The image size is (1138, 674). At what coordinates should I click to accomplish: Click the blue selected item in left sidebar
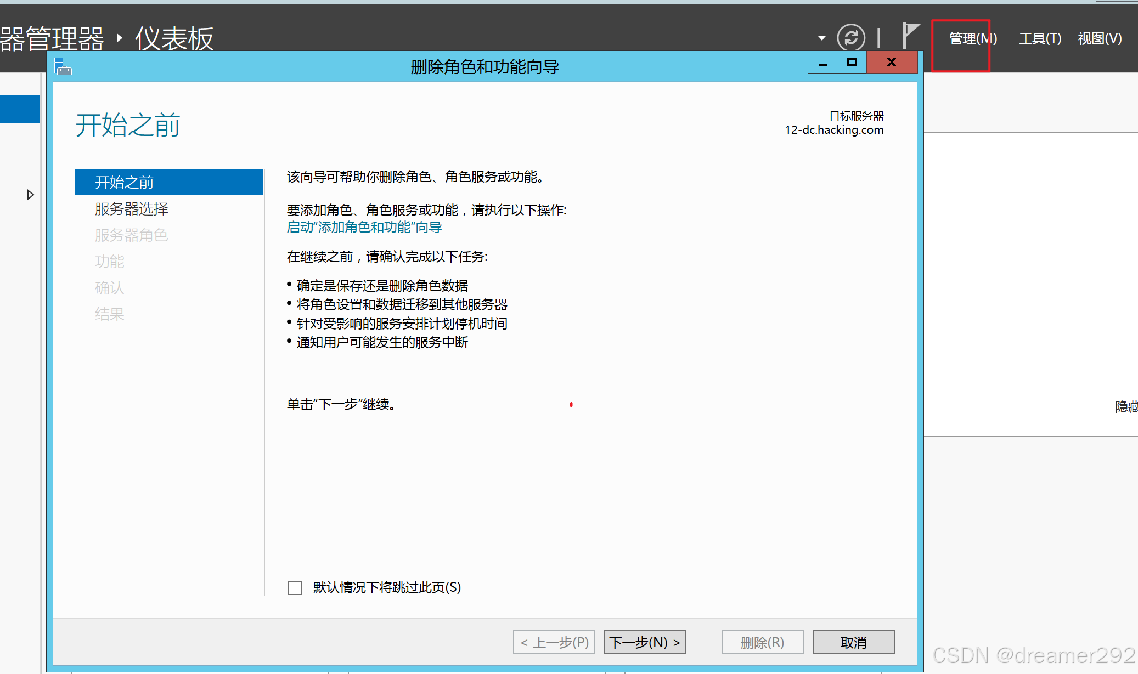point(20,109)
